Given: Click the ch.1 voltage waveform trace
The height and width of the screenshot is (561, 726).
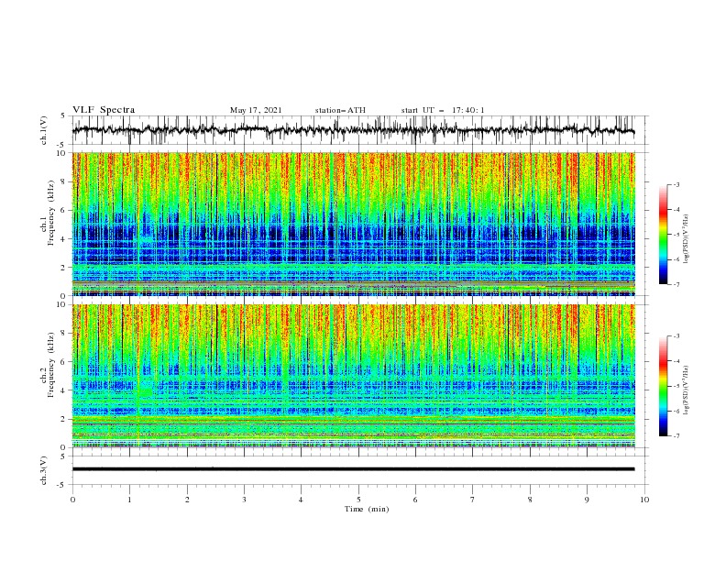Looking at the screenshot, I should pyautogui.click(x=353, y=130).
